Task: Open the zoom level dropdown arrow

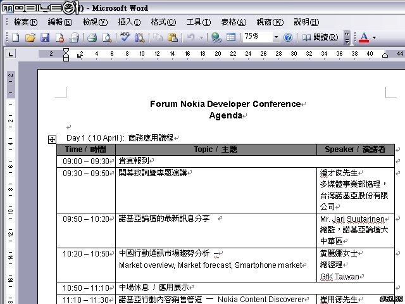Action: coord(276,37)
